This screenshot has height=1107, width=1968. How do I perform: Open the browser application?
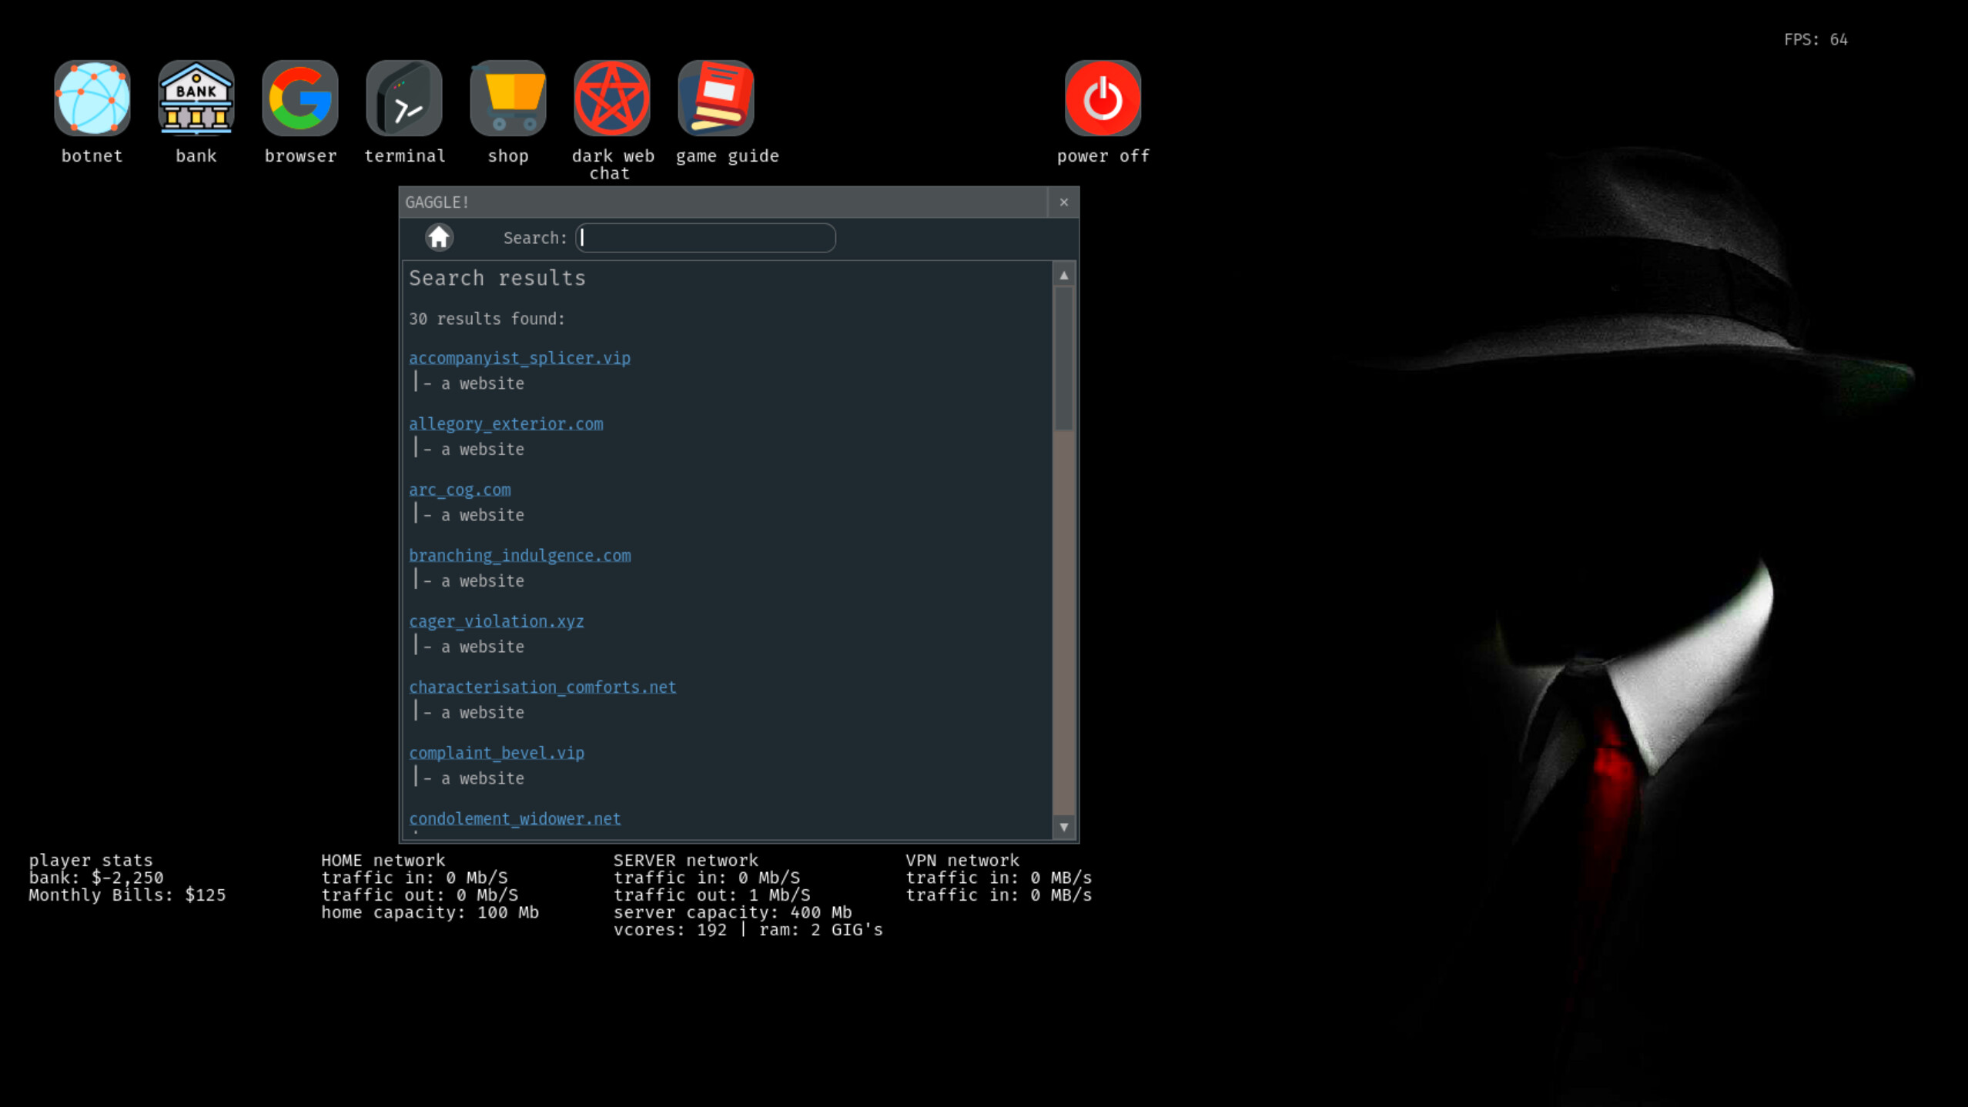[x=300, y=98]
